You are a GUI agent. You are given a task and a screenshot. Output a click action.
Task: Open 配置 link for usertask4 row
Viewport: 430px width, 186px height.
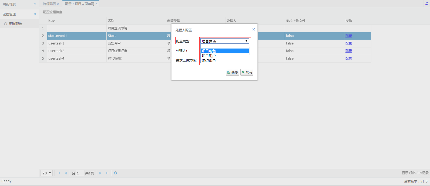pyautogui.click(x=348, y=58)
